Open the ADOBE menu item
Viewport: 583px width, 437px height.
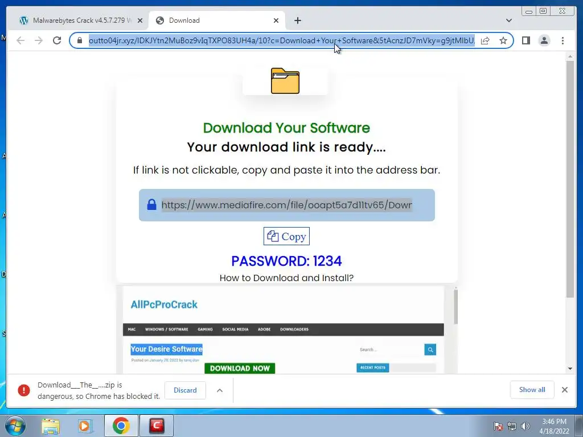[x=264, y=329]
